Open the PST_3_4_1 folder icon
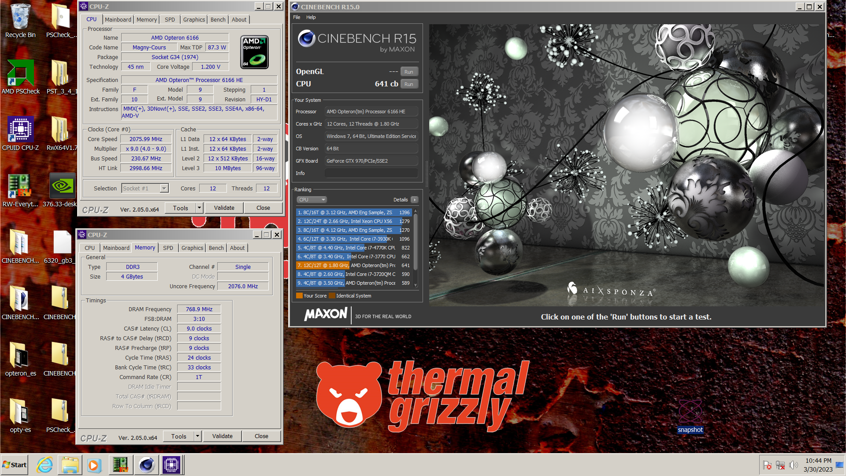Screen dimensions: 846x476 coord(61,76)
